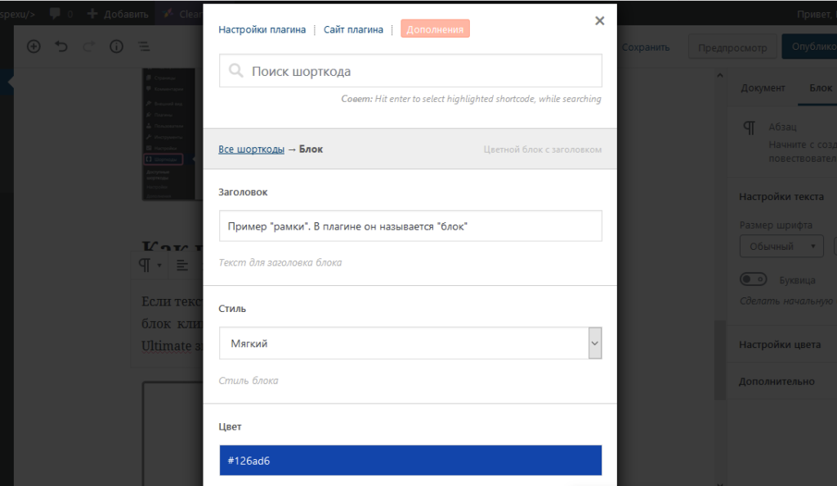This screenshot has width=837, height=486.
Task: Switch to the Блок tab
Action: (820, 88)
